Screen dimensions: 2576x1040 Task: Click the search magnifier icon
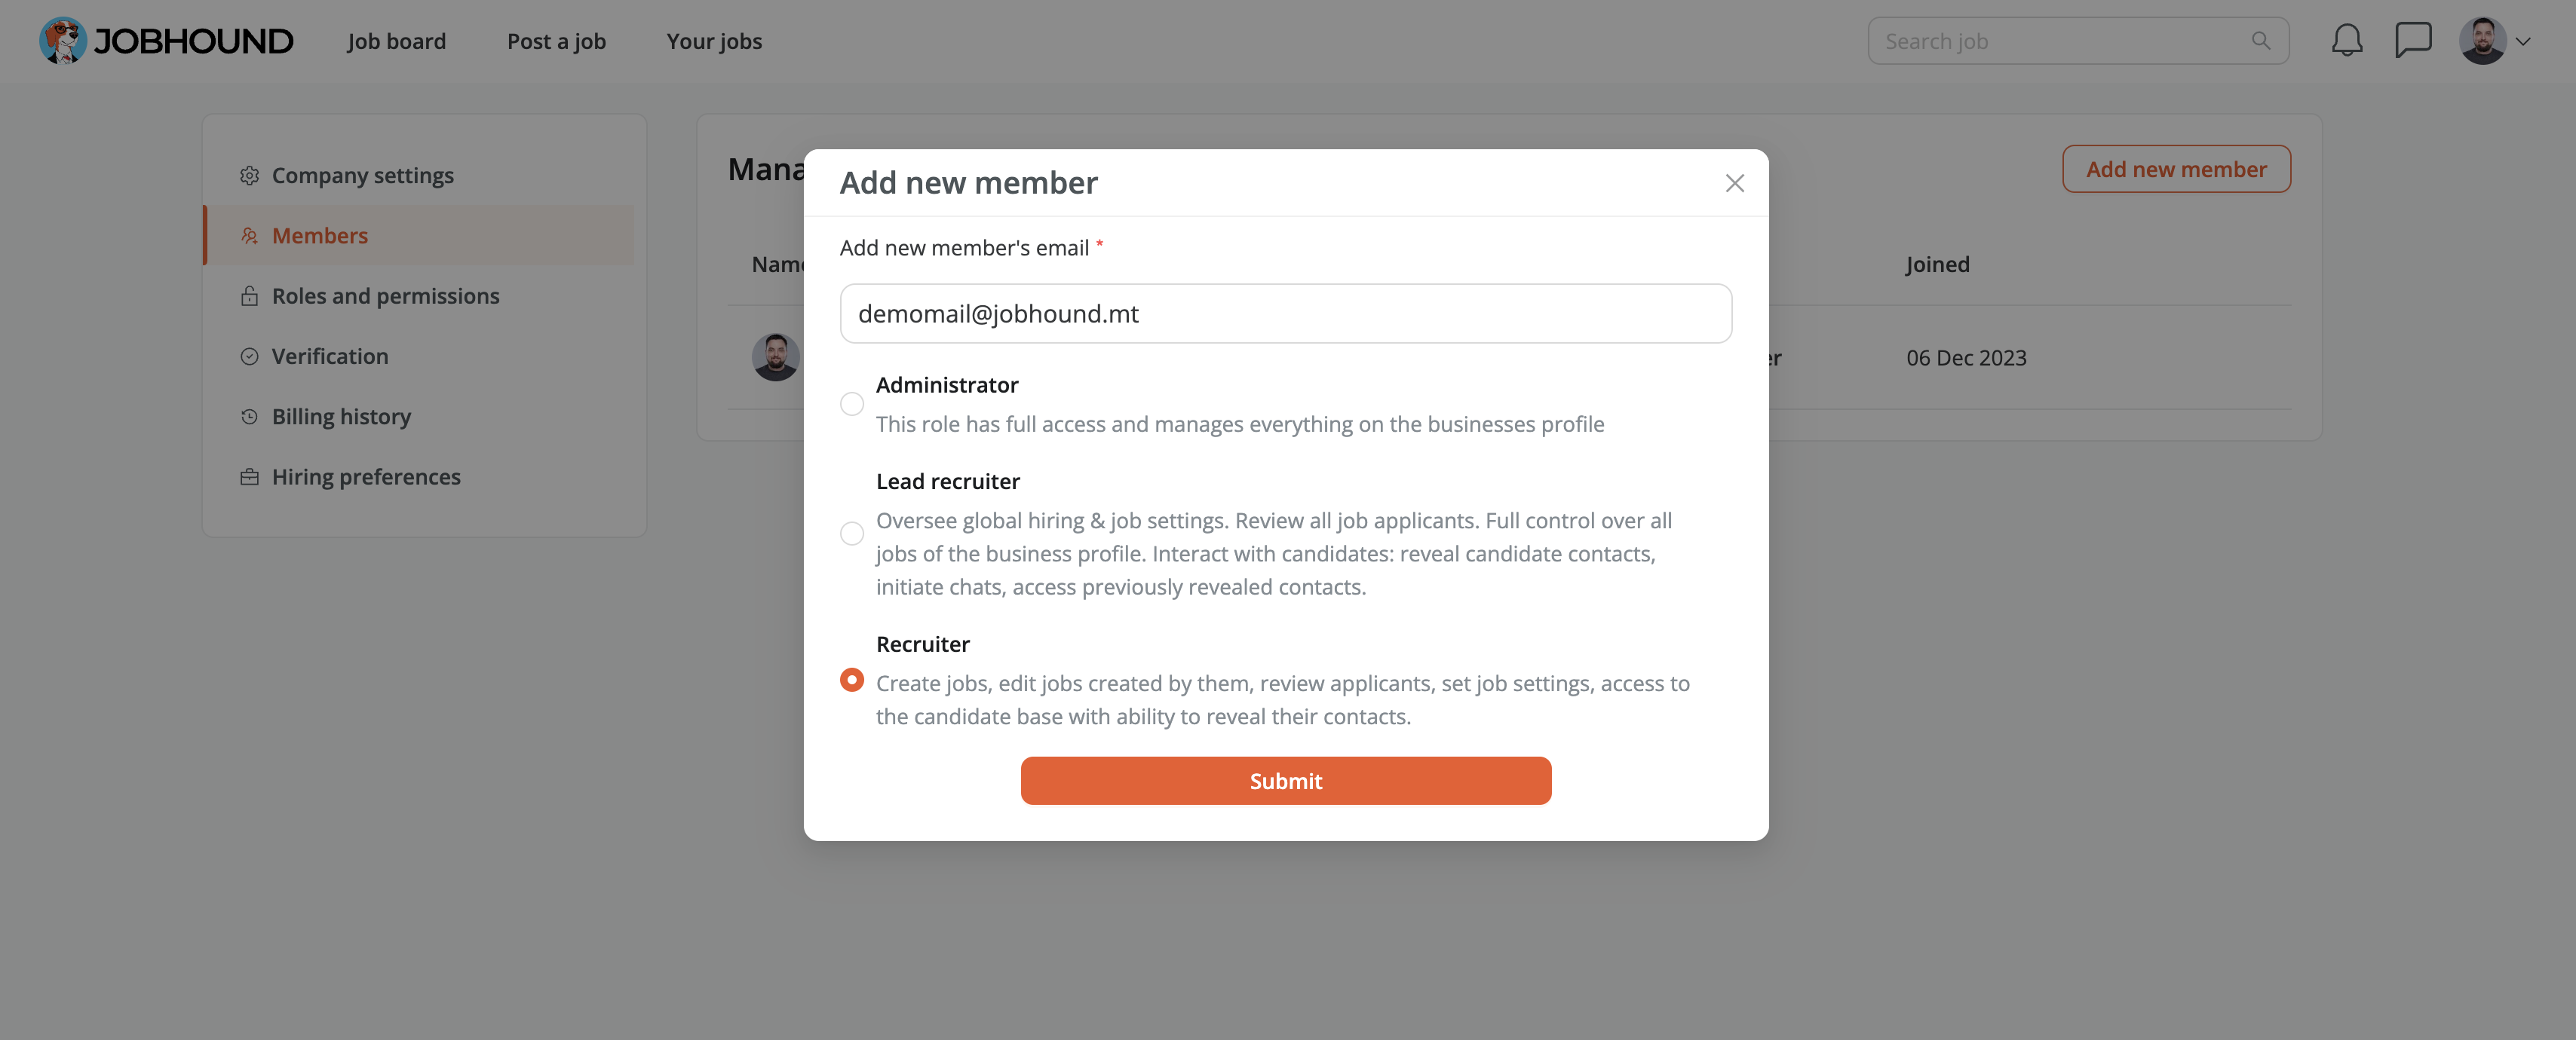tap(2260, 41)
